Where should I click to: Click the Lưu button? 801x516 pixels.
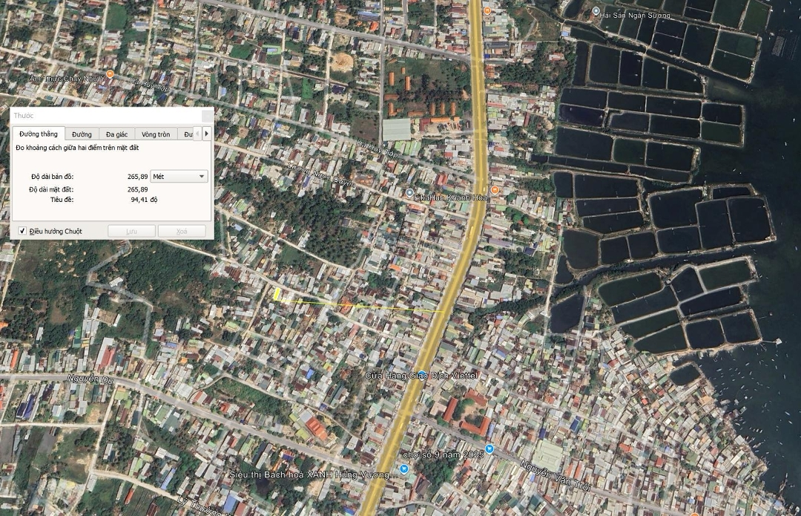(x=131, y=231)
